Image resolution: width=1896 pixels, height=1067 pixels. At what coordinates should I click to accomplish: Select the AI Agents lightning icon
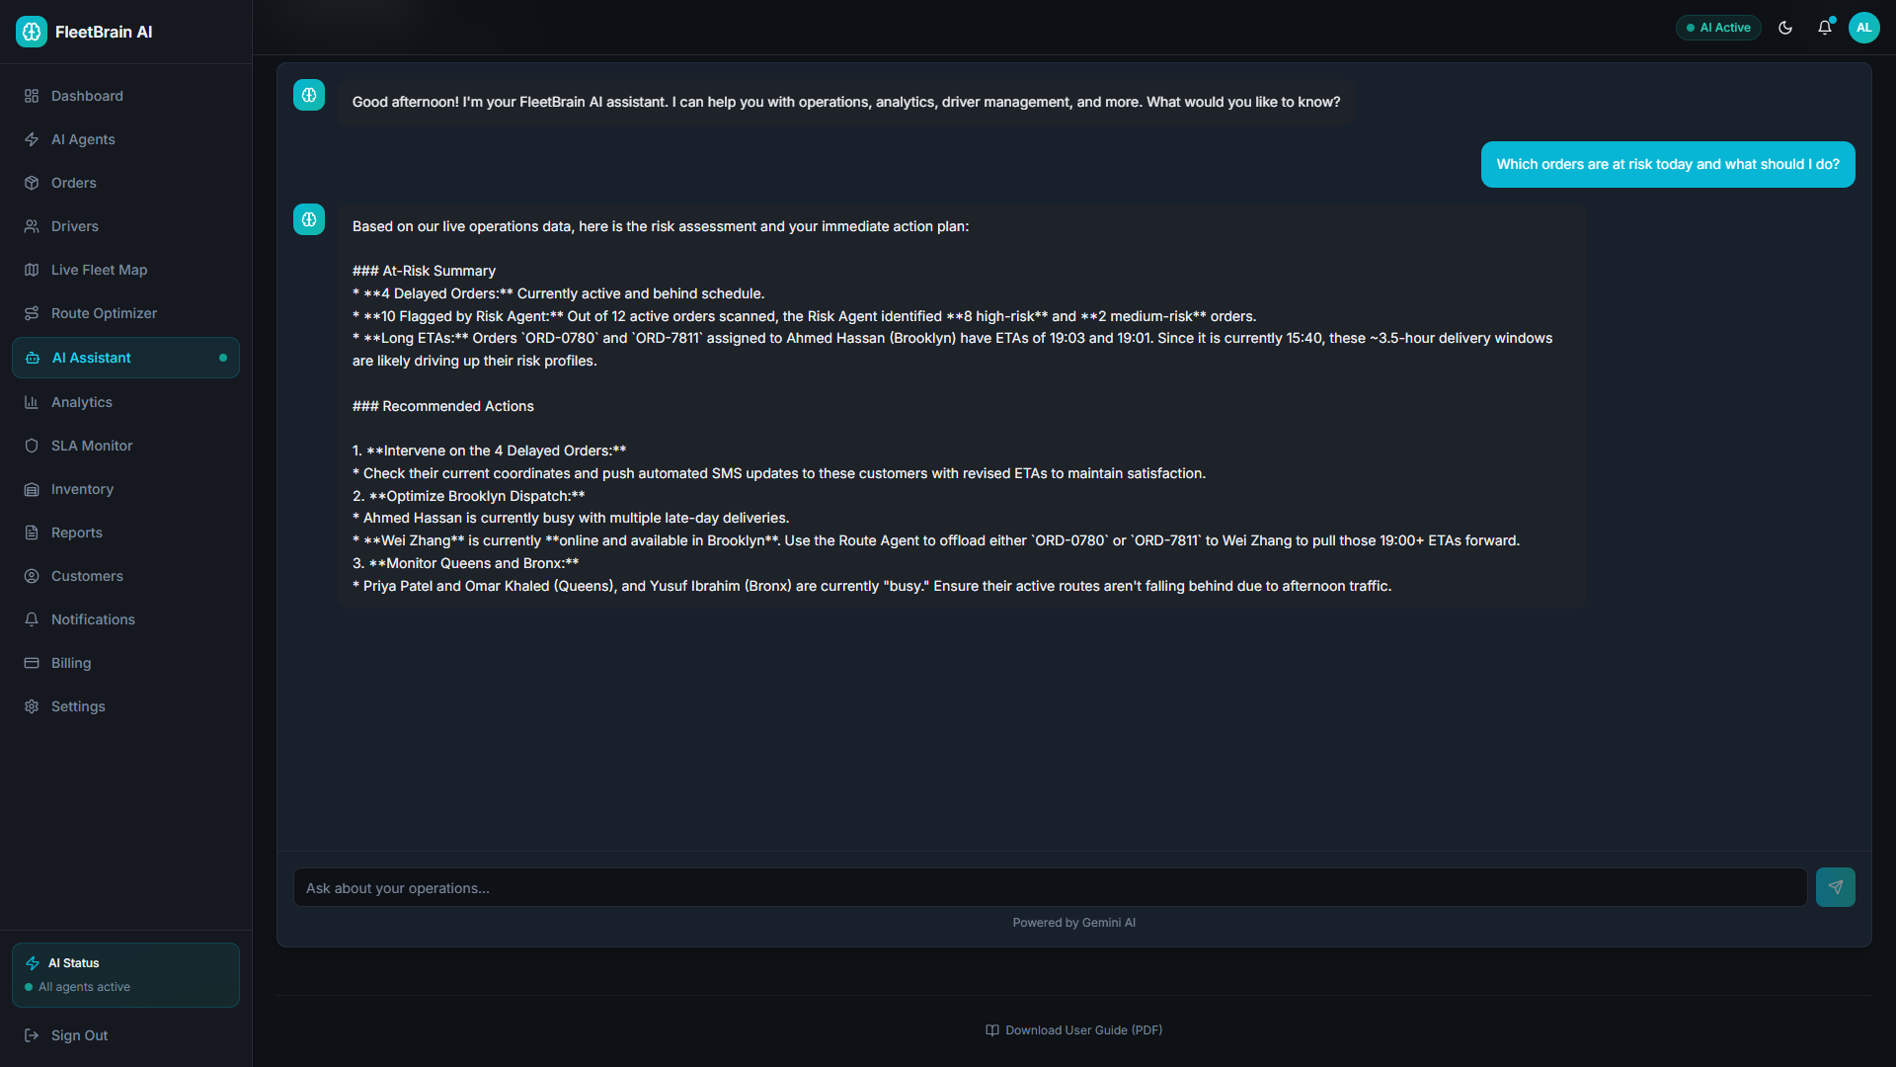[x=32, y=139]
